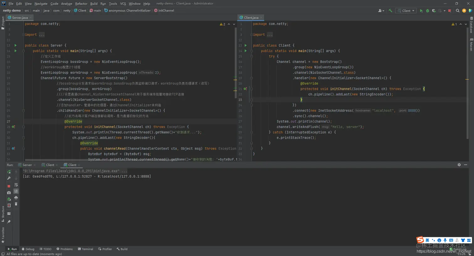Image resolution: width=474 pixels, height=256 pixels.
Task: Pin the current Run tab
Action: point(9,222)
